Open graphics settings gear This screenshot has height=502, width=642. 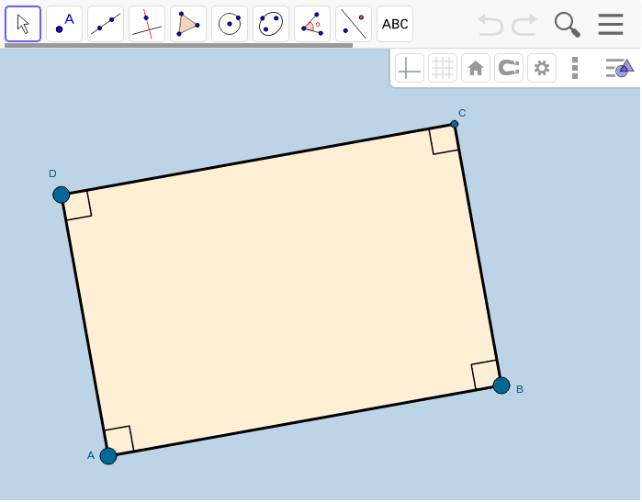point(542,68)
